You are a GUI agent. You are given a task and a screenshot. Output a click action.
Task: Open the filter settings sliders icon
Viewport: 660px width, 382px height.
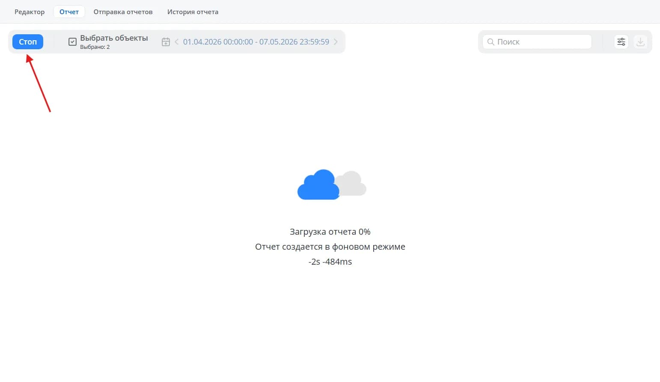(621, 42)
